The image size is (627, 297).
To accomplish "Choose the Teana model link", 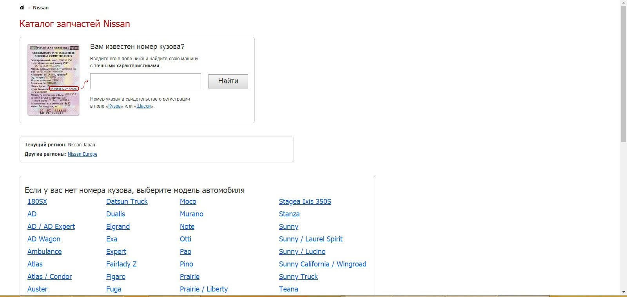I will (x=288, y=289).
